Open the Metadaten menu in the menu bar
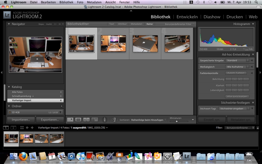This screenshot has height=164, width=262. [x=94, y=2]
